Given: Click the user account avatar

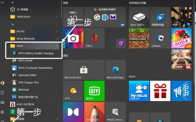Looking at the screenshot, I should pyautogui.click(x=2, y=83).
